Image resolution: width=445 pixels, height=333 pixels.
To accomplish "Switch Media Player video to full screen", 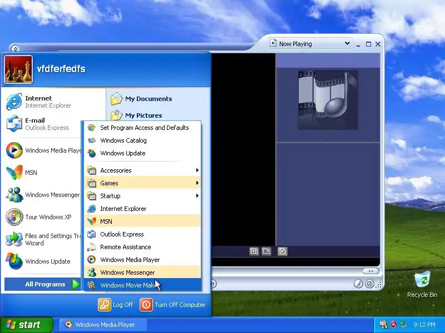I will 266,251.
